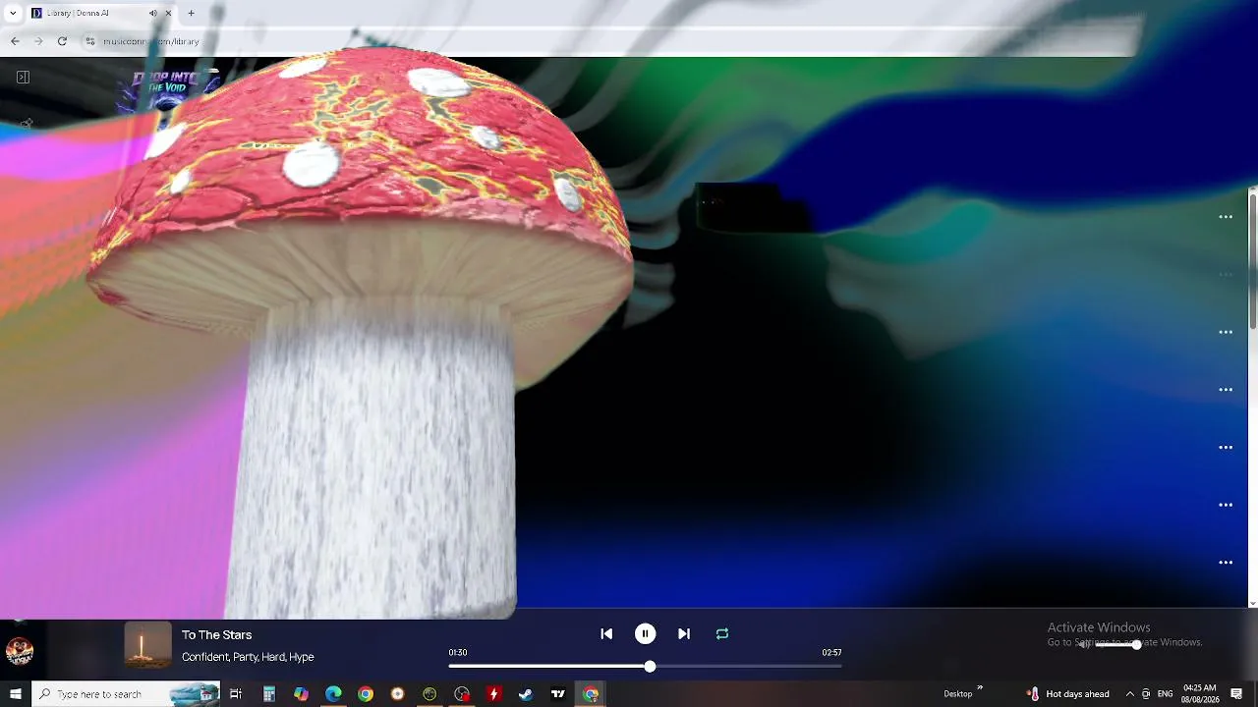Launch Calculator from the taskbar
1258x707 pixels.
click(x=268, y=694)
